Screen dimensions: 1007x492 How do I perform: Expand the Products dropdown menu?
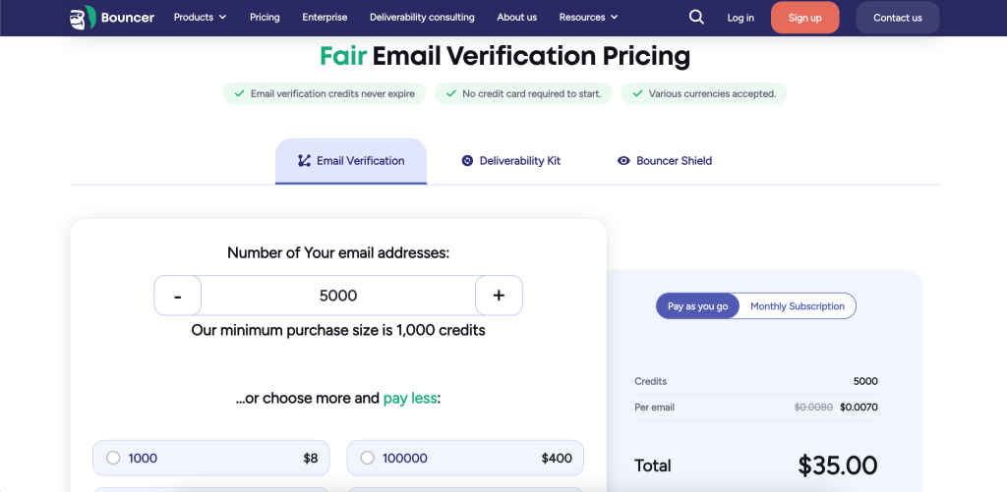pos(200,18)
